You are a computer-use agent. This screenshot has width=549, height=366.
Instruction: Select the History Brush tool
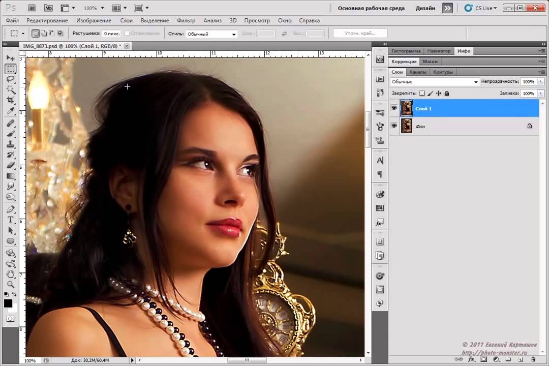click(11, 155)
